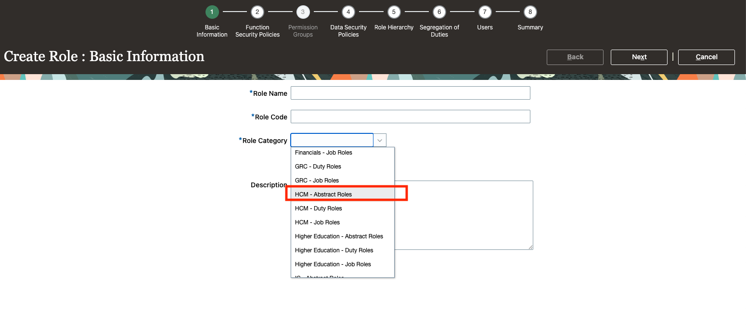The image size is (746, 325).
Task: Select Financials - Job Roles option
Action: [323, 153]
